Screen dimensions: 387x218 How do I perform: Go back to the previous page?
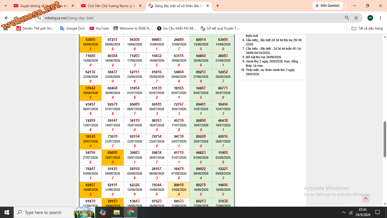pos(7,18)
